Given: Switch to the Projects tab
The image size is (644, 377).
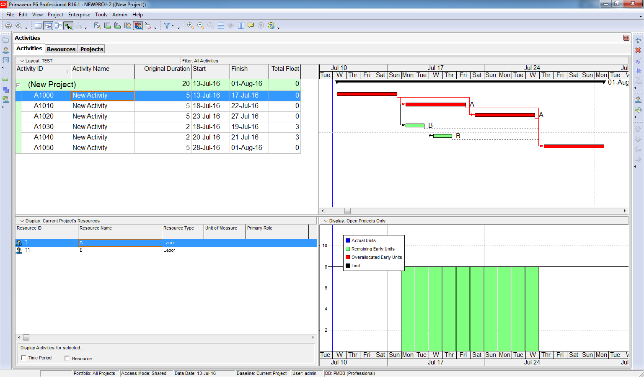Looking at the screenshot, I should pos(91,49).
